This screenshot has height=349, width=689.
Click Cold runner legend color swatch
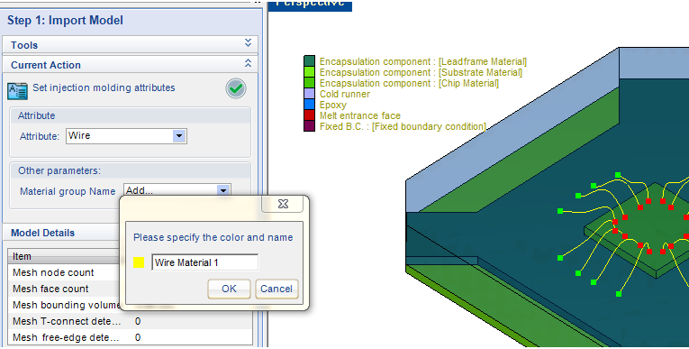coord(309,93)
